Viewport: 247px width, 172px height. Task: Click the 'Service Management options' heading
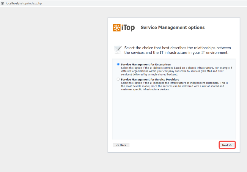tap(173, 27)
